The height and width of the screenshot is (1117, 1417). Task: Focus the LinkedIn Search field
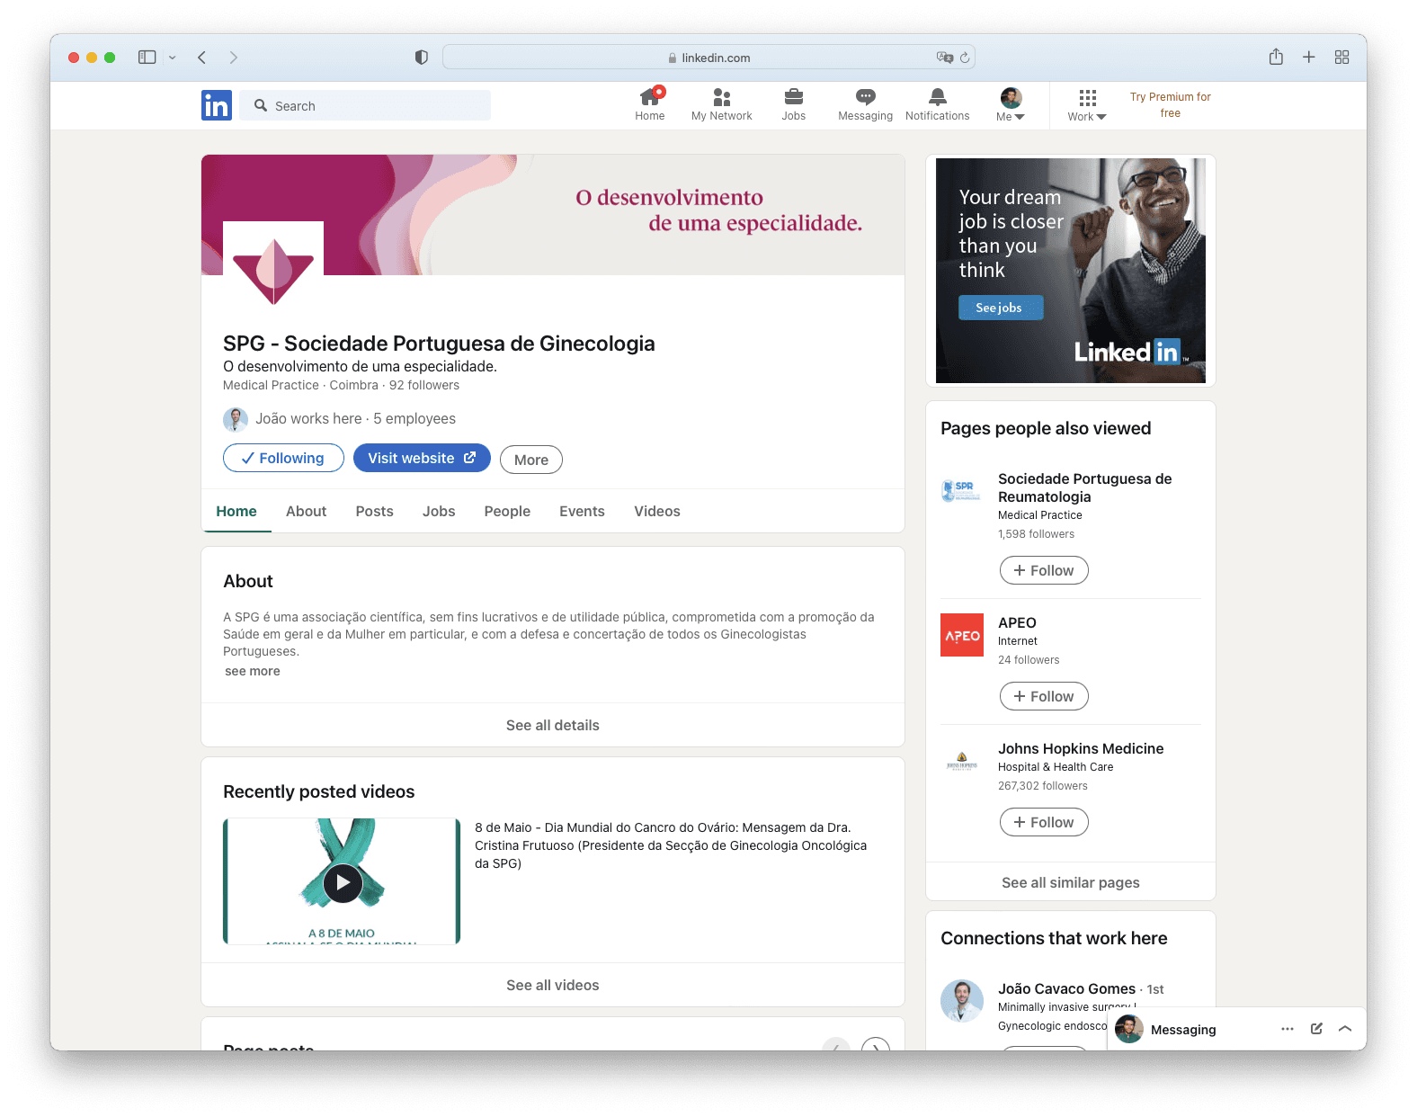[365, 105]
